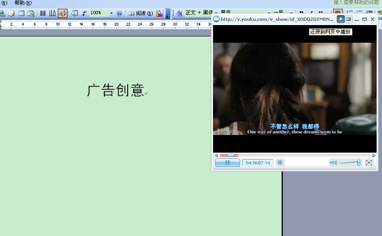Skip forward using the right seek arrow

374,155
